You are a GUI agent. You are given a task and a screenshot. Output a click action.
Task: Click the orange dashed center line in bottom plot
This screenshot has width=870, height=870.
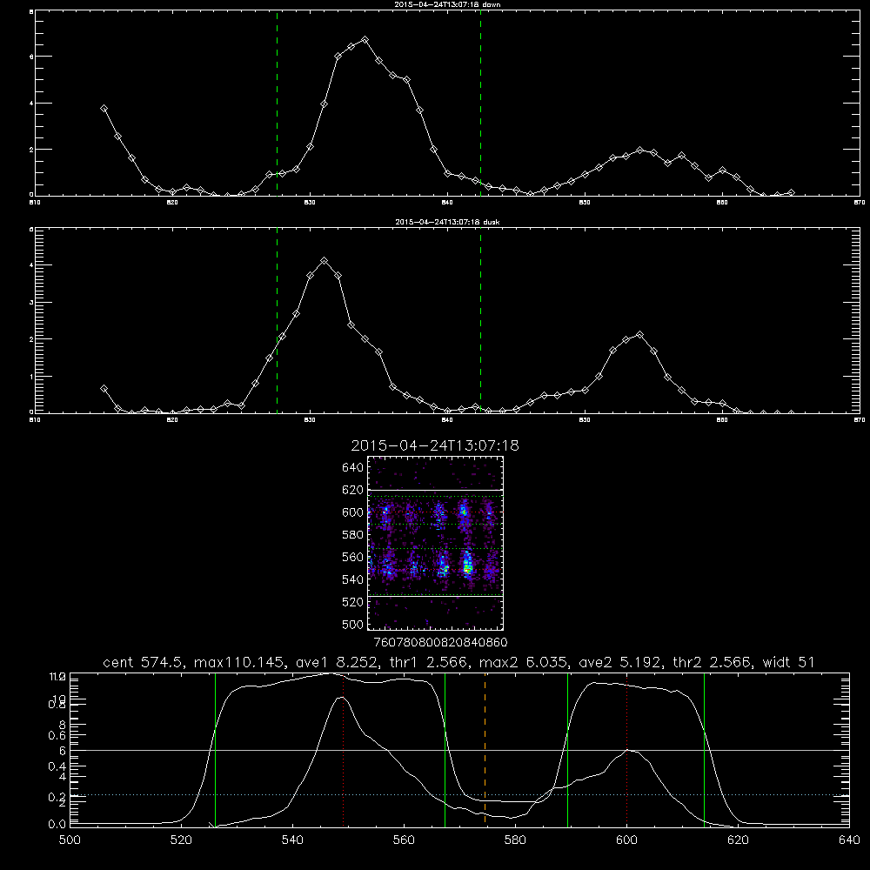pyautogui.click(x=485, y=749)
